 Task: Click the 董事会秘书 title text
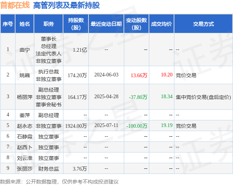(49, 105)
